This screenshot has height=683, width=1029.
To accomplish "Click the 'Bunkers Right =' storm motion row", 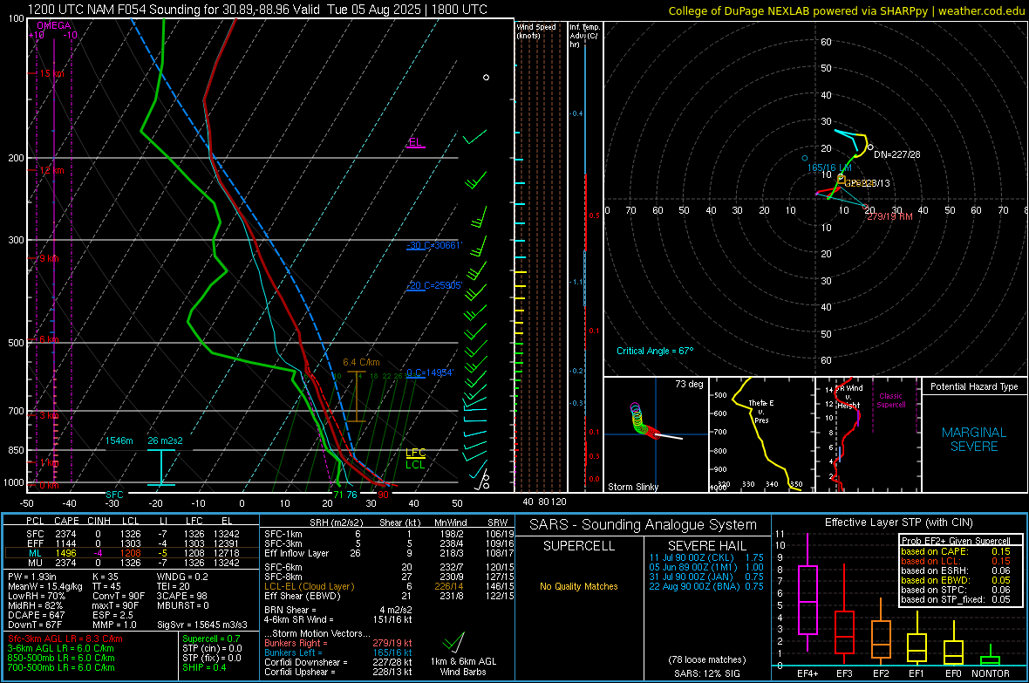I will 338,644.
